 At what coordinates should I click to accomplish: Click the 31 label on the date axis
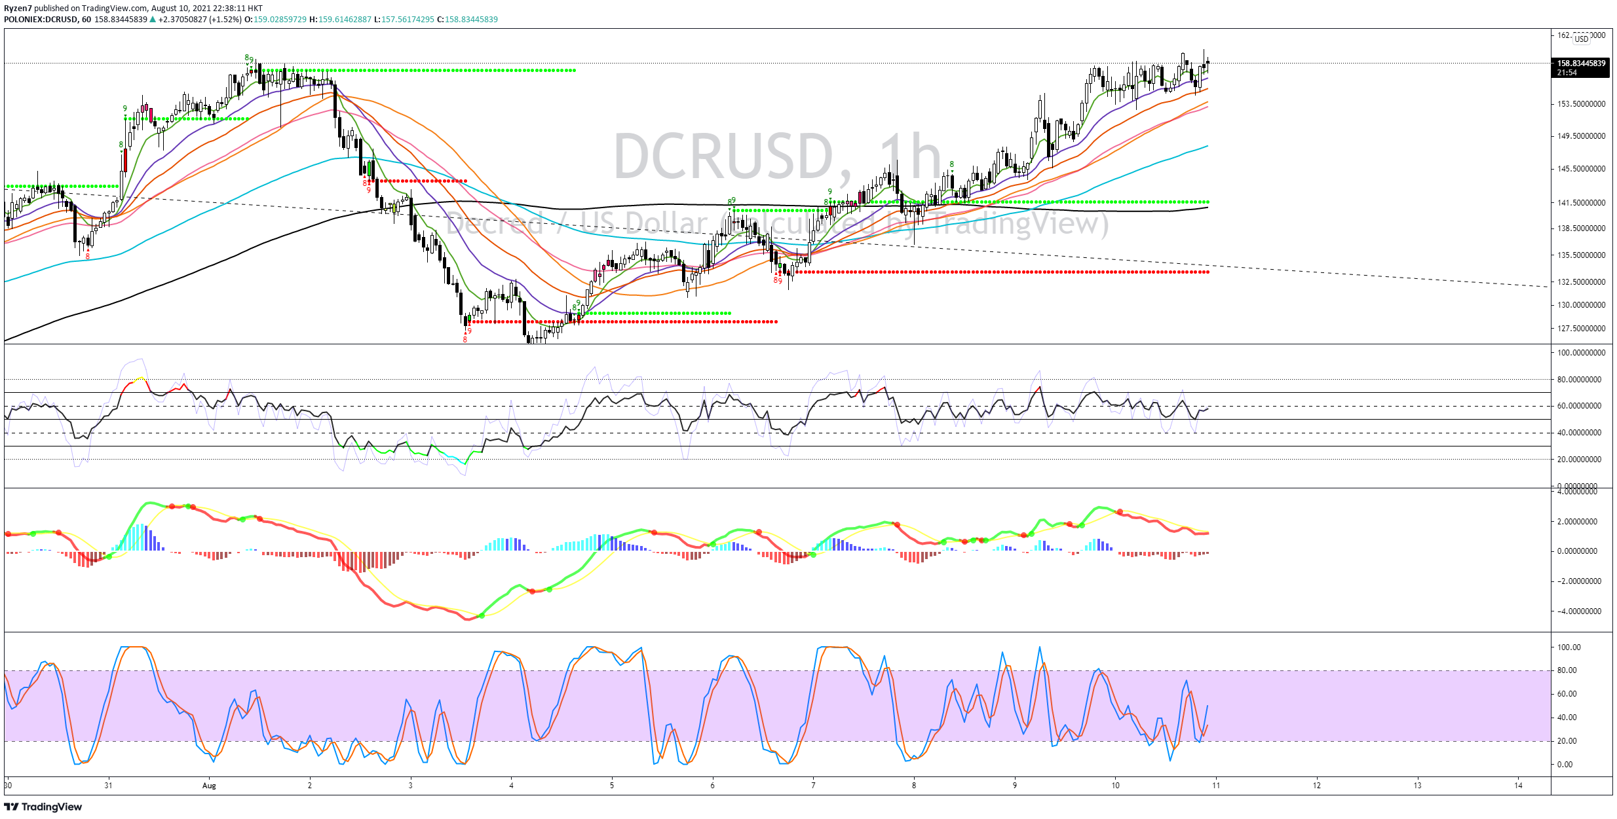(x=108, y=786)
